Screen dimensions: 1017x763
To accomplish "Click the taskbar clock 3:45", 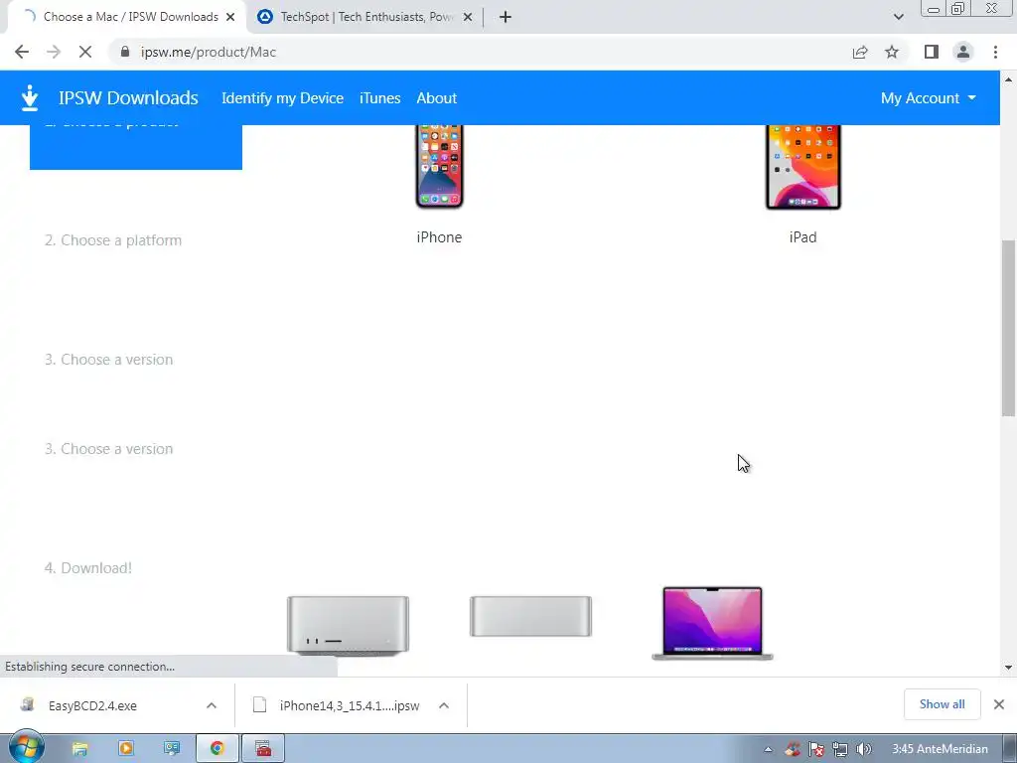I will [x=940, y=749].
